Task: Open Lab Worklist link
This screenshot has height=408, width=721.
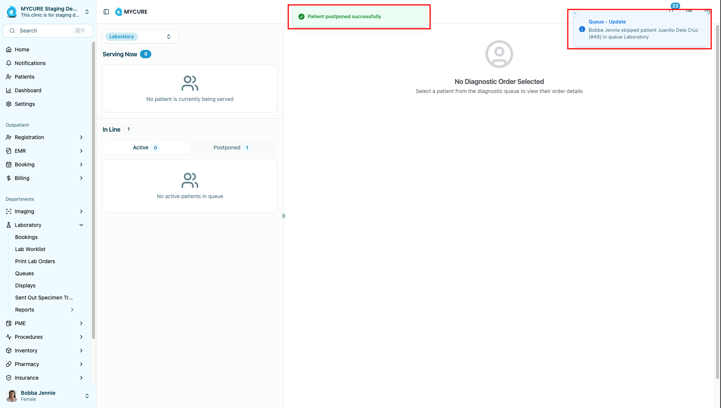Action: [30, 249]
